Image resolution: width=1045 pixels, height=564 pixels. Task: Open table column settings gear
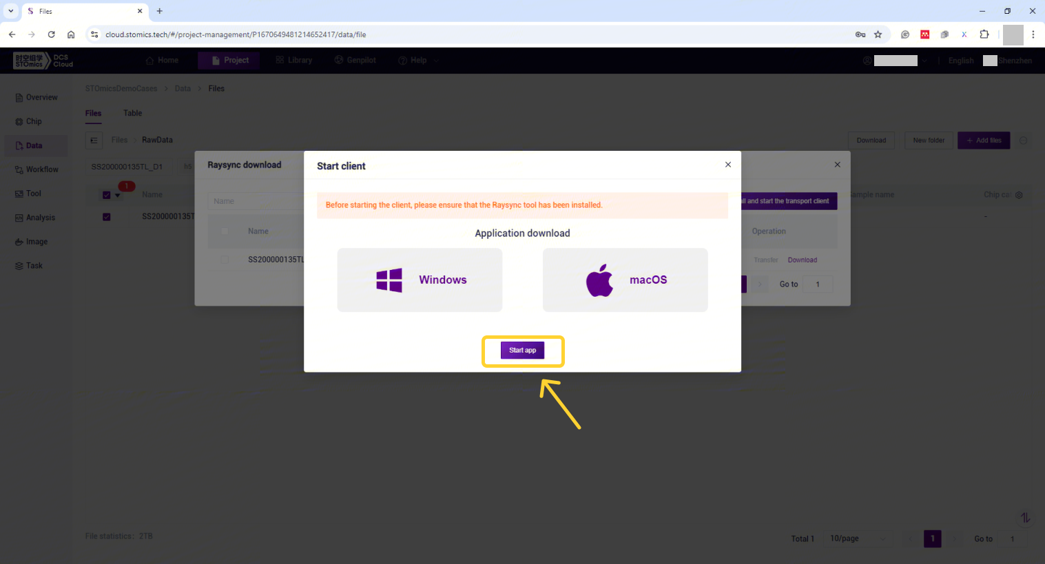(1019, 195)
